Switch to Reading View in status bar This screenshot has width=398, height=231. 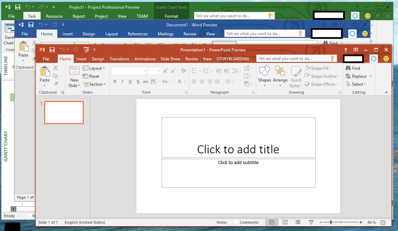coord(298,222)
